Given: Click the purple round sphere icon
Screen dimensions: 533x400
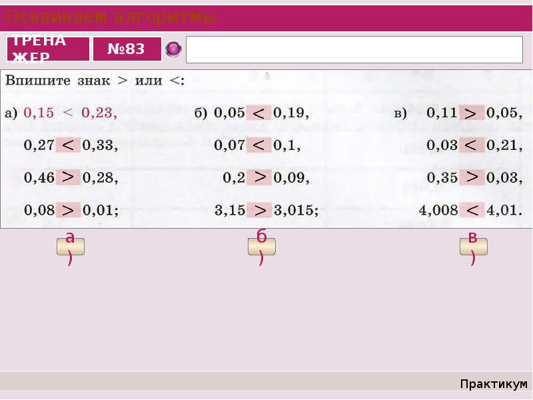Looking at the screenshot, I should click(173, 49).
